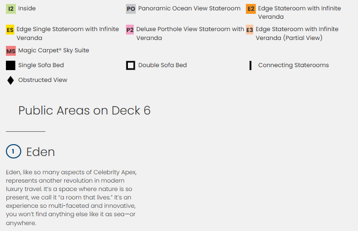Click the Obstructed View diamond symbol

click(x=10, y=80)
